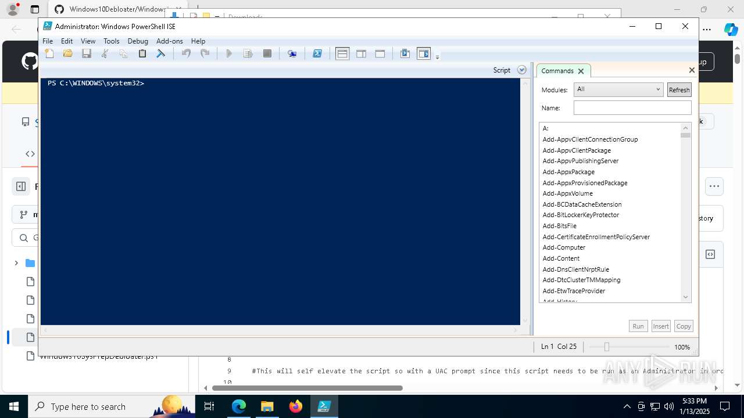Click the taskbar search box

point(112,406)
